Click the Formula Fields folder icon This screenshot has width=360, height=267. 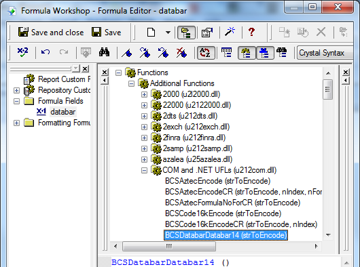pos(29,101)
